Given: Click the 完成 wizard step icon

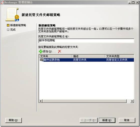Looking at the screenshot, I should click(x=8, y=30).
